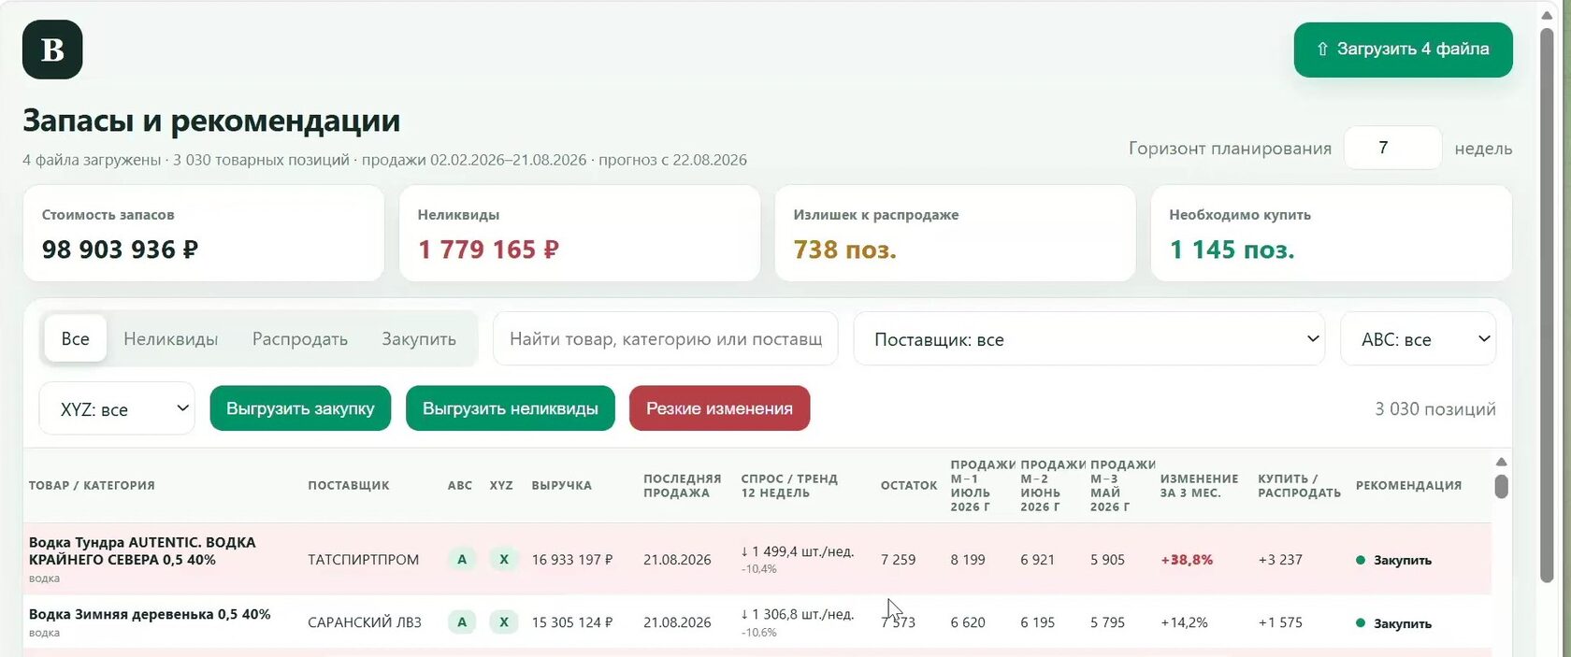
Task: Switch to the Закупить tab
Action: [x=419, y=338]
